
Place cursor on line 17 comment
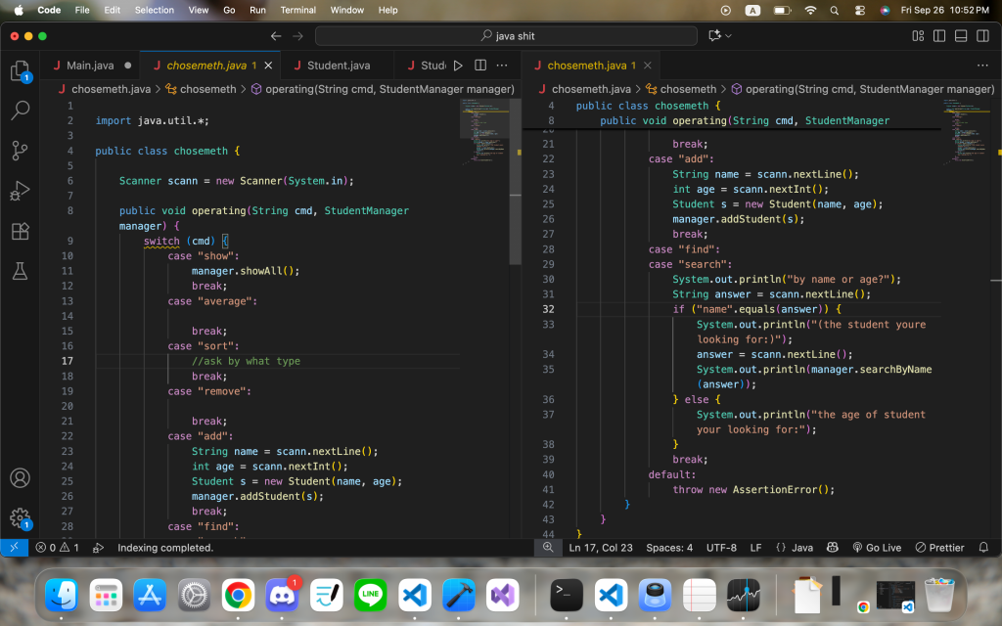click(x=246, y=361)
